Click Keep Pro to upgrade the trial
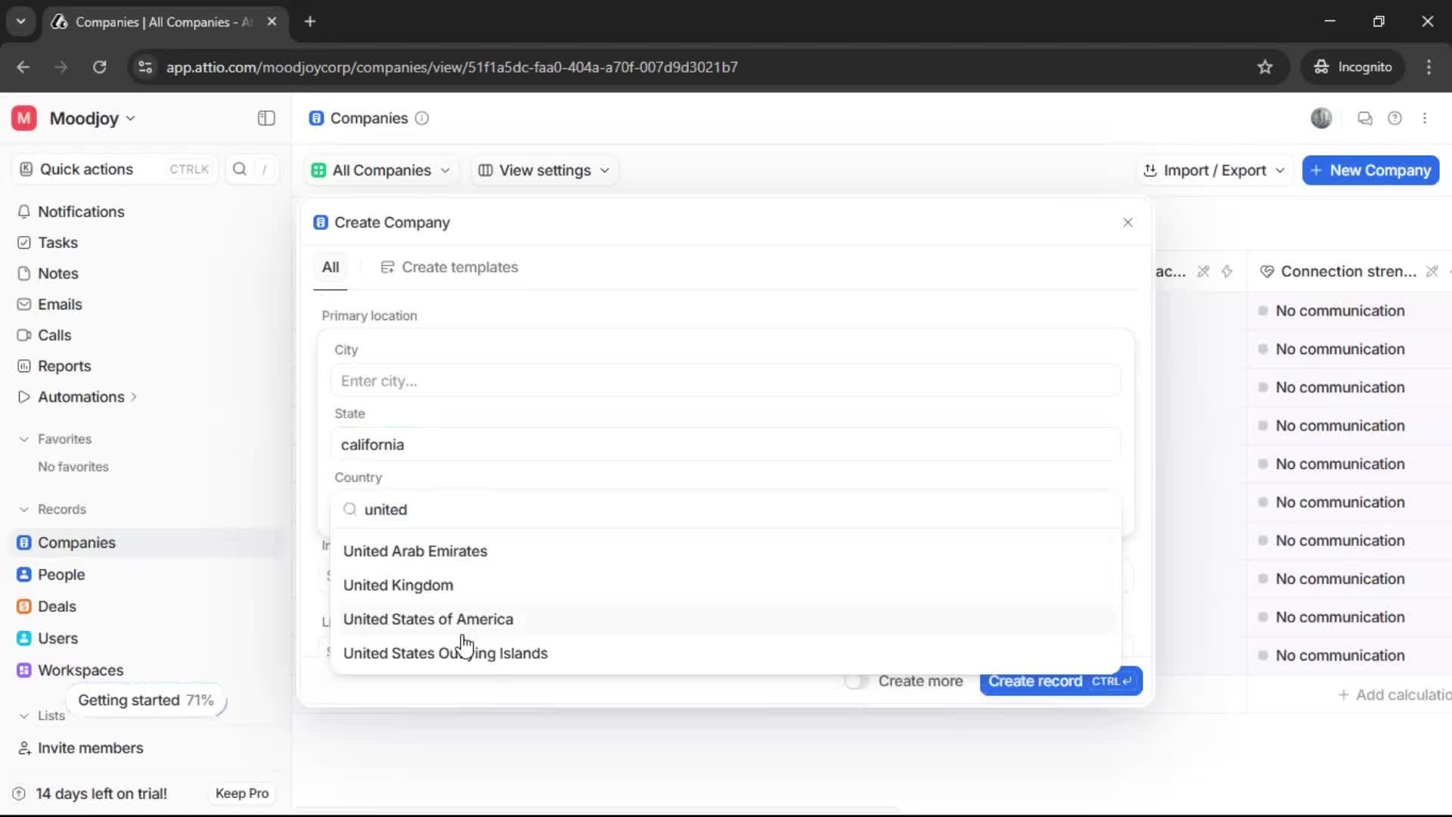Screen dimensions: 1452x817 pyautogui.click(x=241, y=793)
